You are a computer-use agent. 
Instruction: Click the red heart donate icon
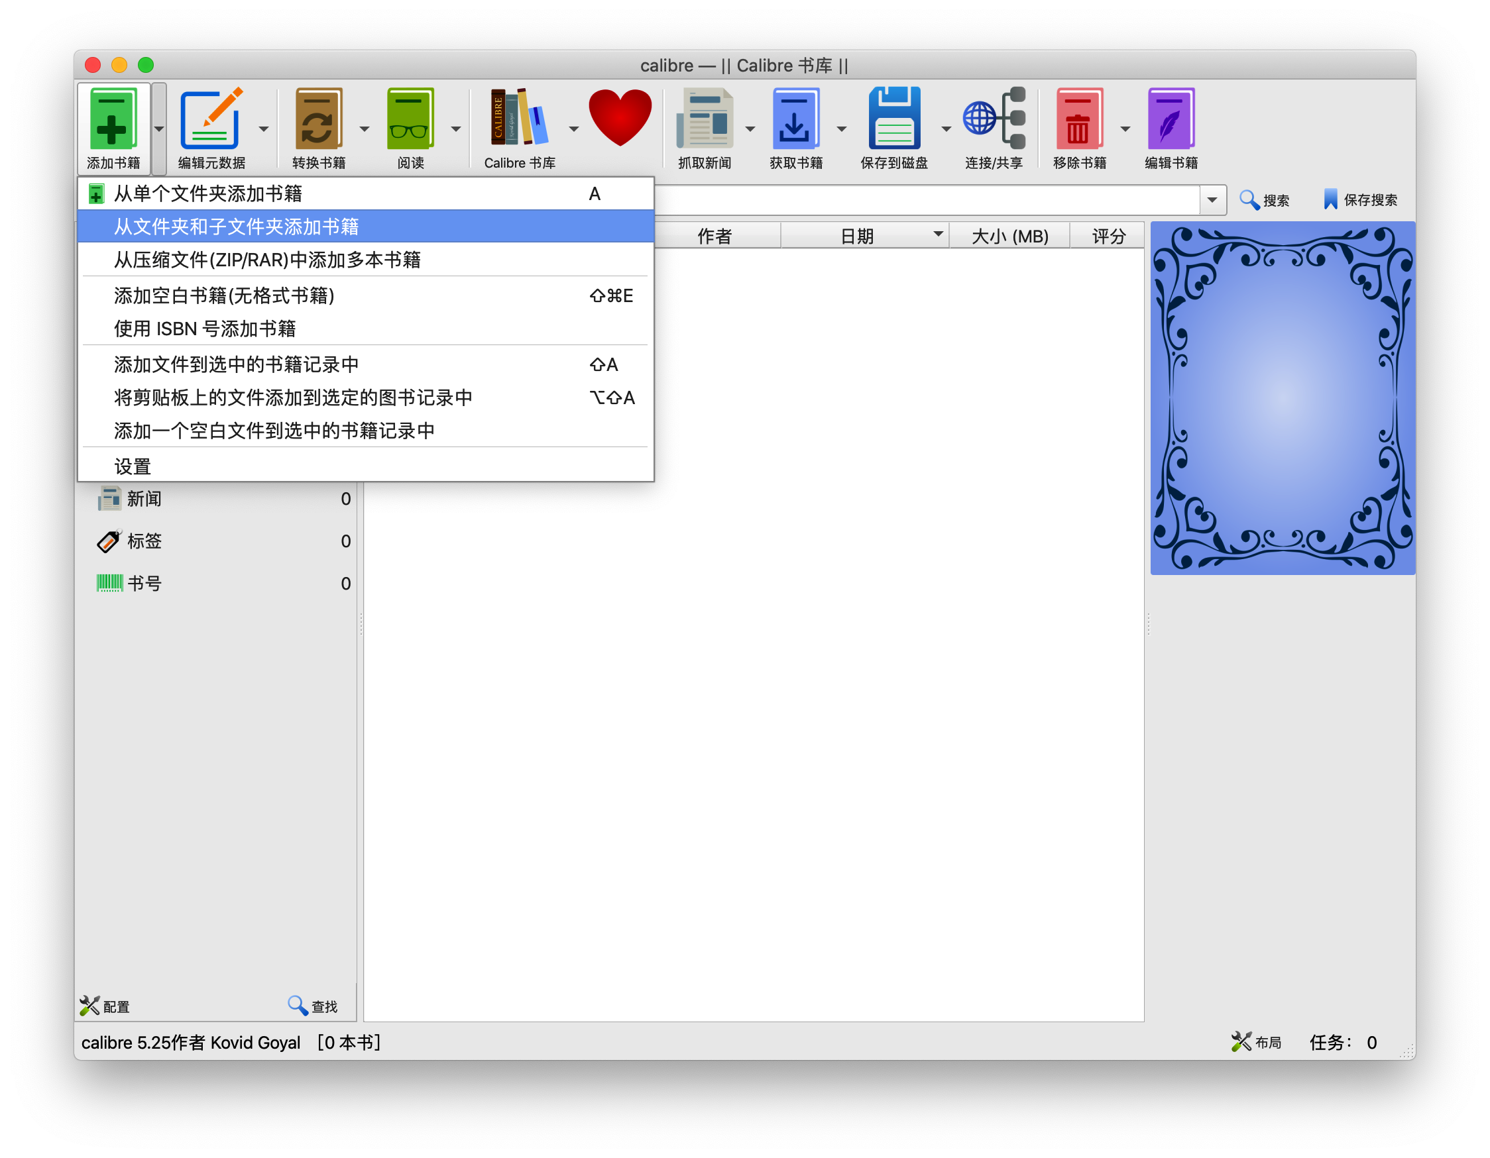[620, 118]
